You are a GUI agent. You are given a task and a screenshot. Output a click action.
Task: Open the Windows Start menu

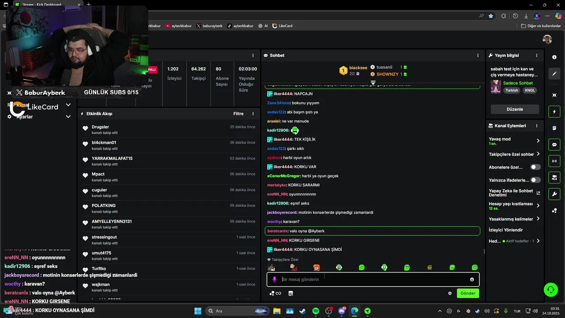198,311
